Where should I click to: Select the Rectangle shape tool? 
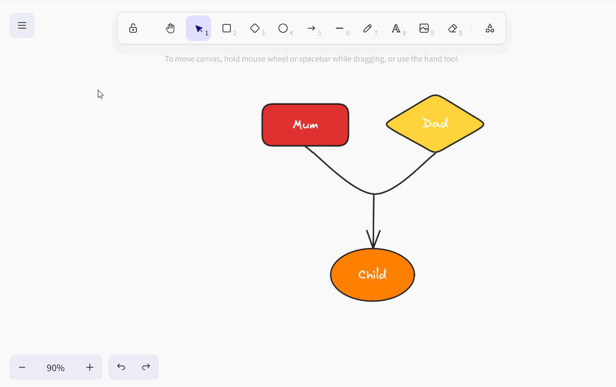point(227,29)
